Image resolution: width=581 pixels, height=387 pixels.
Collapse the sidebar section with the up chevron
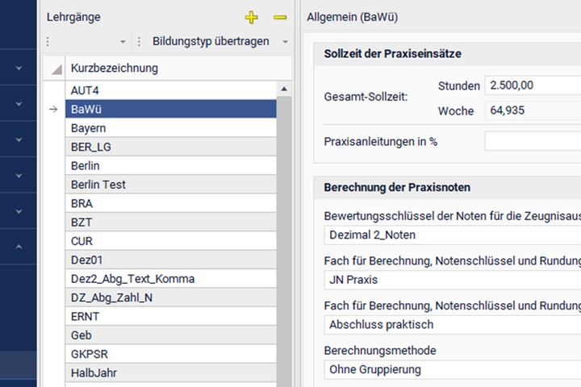(x=19, y=246)
